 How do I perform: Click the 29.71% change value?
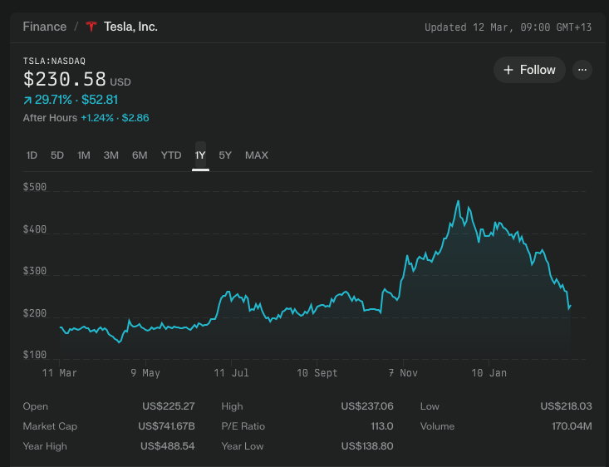pos(54,100)
